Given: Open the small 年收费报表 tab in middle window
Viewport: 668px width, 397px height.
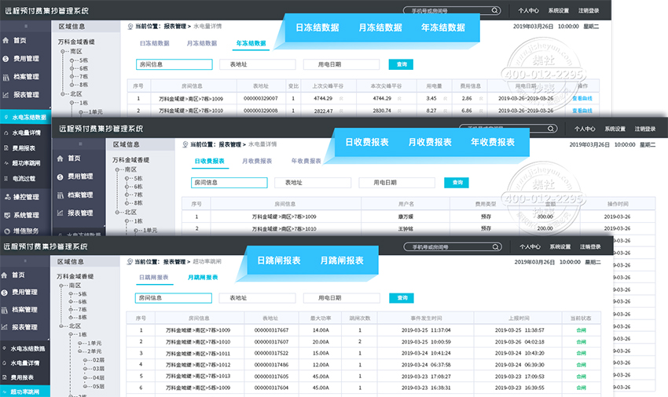Looking at the screenshot, I should point(306,161).
